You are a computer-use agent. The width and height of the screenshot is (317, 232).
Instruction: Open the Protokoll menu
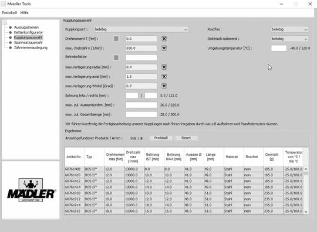(9, 13)
